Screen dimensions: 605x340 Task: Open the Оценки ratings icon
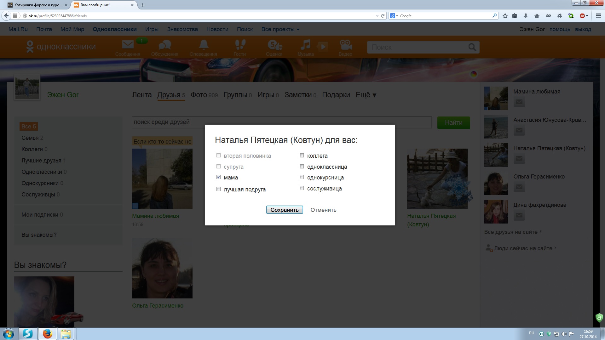point(274,48)
